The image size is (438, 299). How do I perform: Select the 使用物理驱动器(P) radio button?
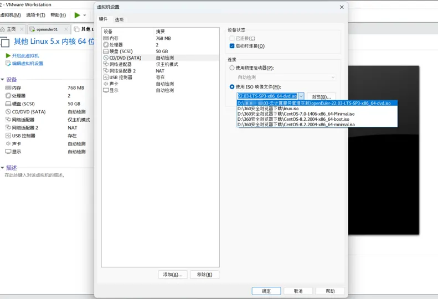click(x=231, y=68)
